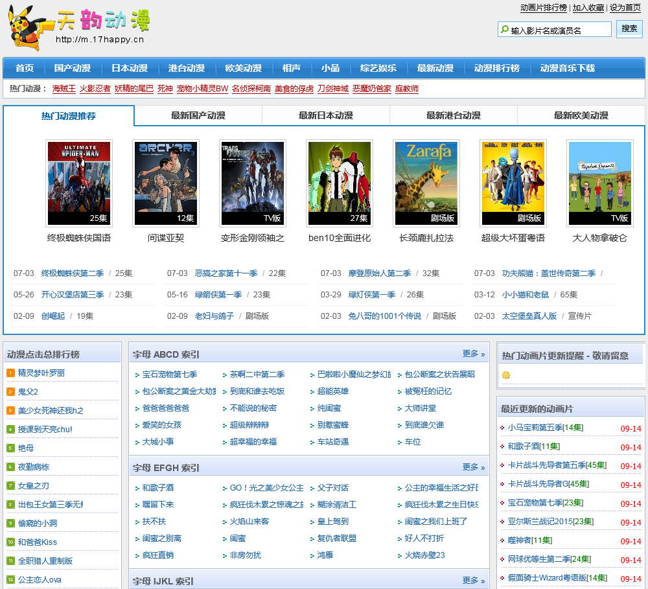Open 动漫排行榜 in the navigation
The image size is (648, 589).
tap(497, 68)
